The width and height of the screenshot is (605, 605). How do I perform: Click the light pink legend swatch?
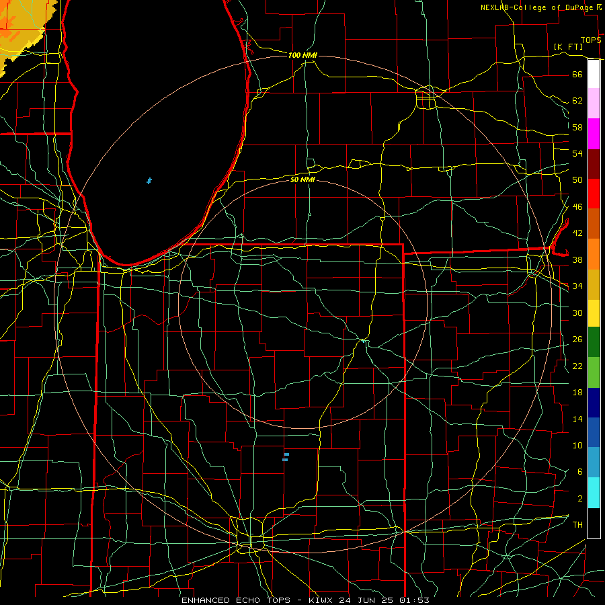pos(594,103)
